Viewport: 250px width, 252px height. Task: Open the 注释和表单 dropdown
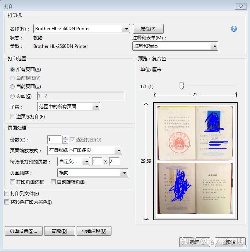tap(175, 46)
